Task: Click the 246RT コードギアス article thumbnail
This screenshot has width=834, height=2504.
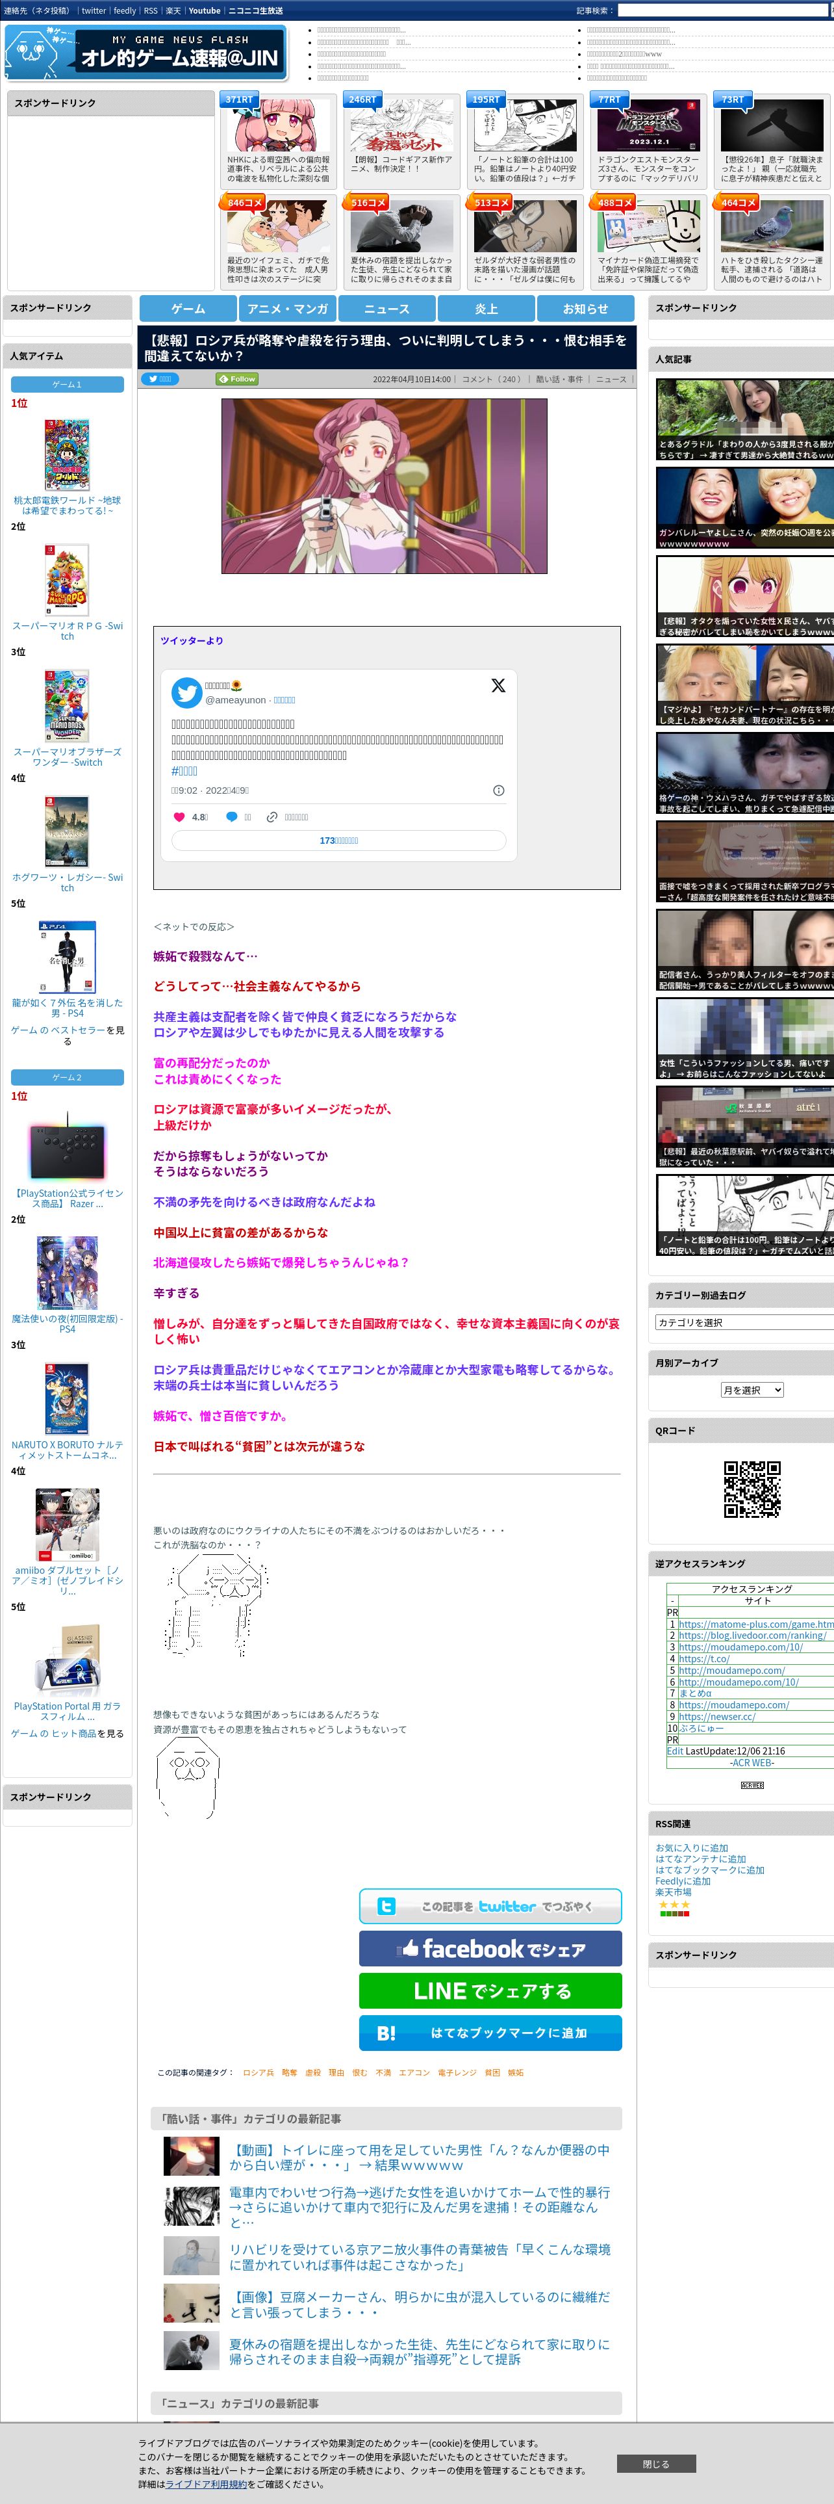Action: click(402, 125)
